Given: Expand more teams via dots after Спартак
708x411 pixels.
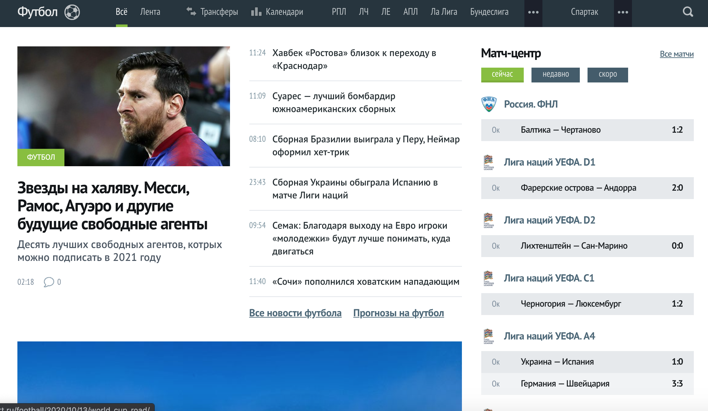Looking at the screenshot, I should pos(623,13).
